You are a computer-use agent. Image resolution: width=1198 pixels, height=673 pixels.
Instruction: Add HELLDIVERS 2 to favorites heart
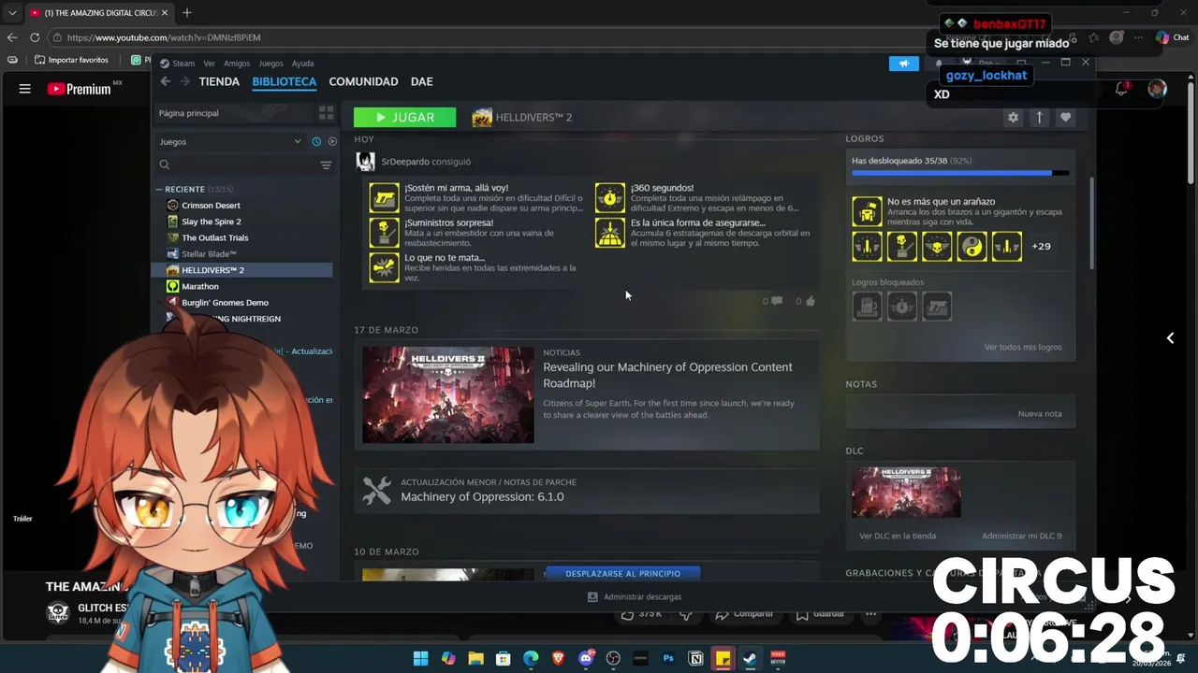pyautogui.click(x=1065, y=117)
